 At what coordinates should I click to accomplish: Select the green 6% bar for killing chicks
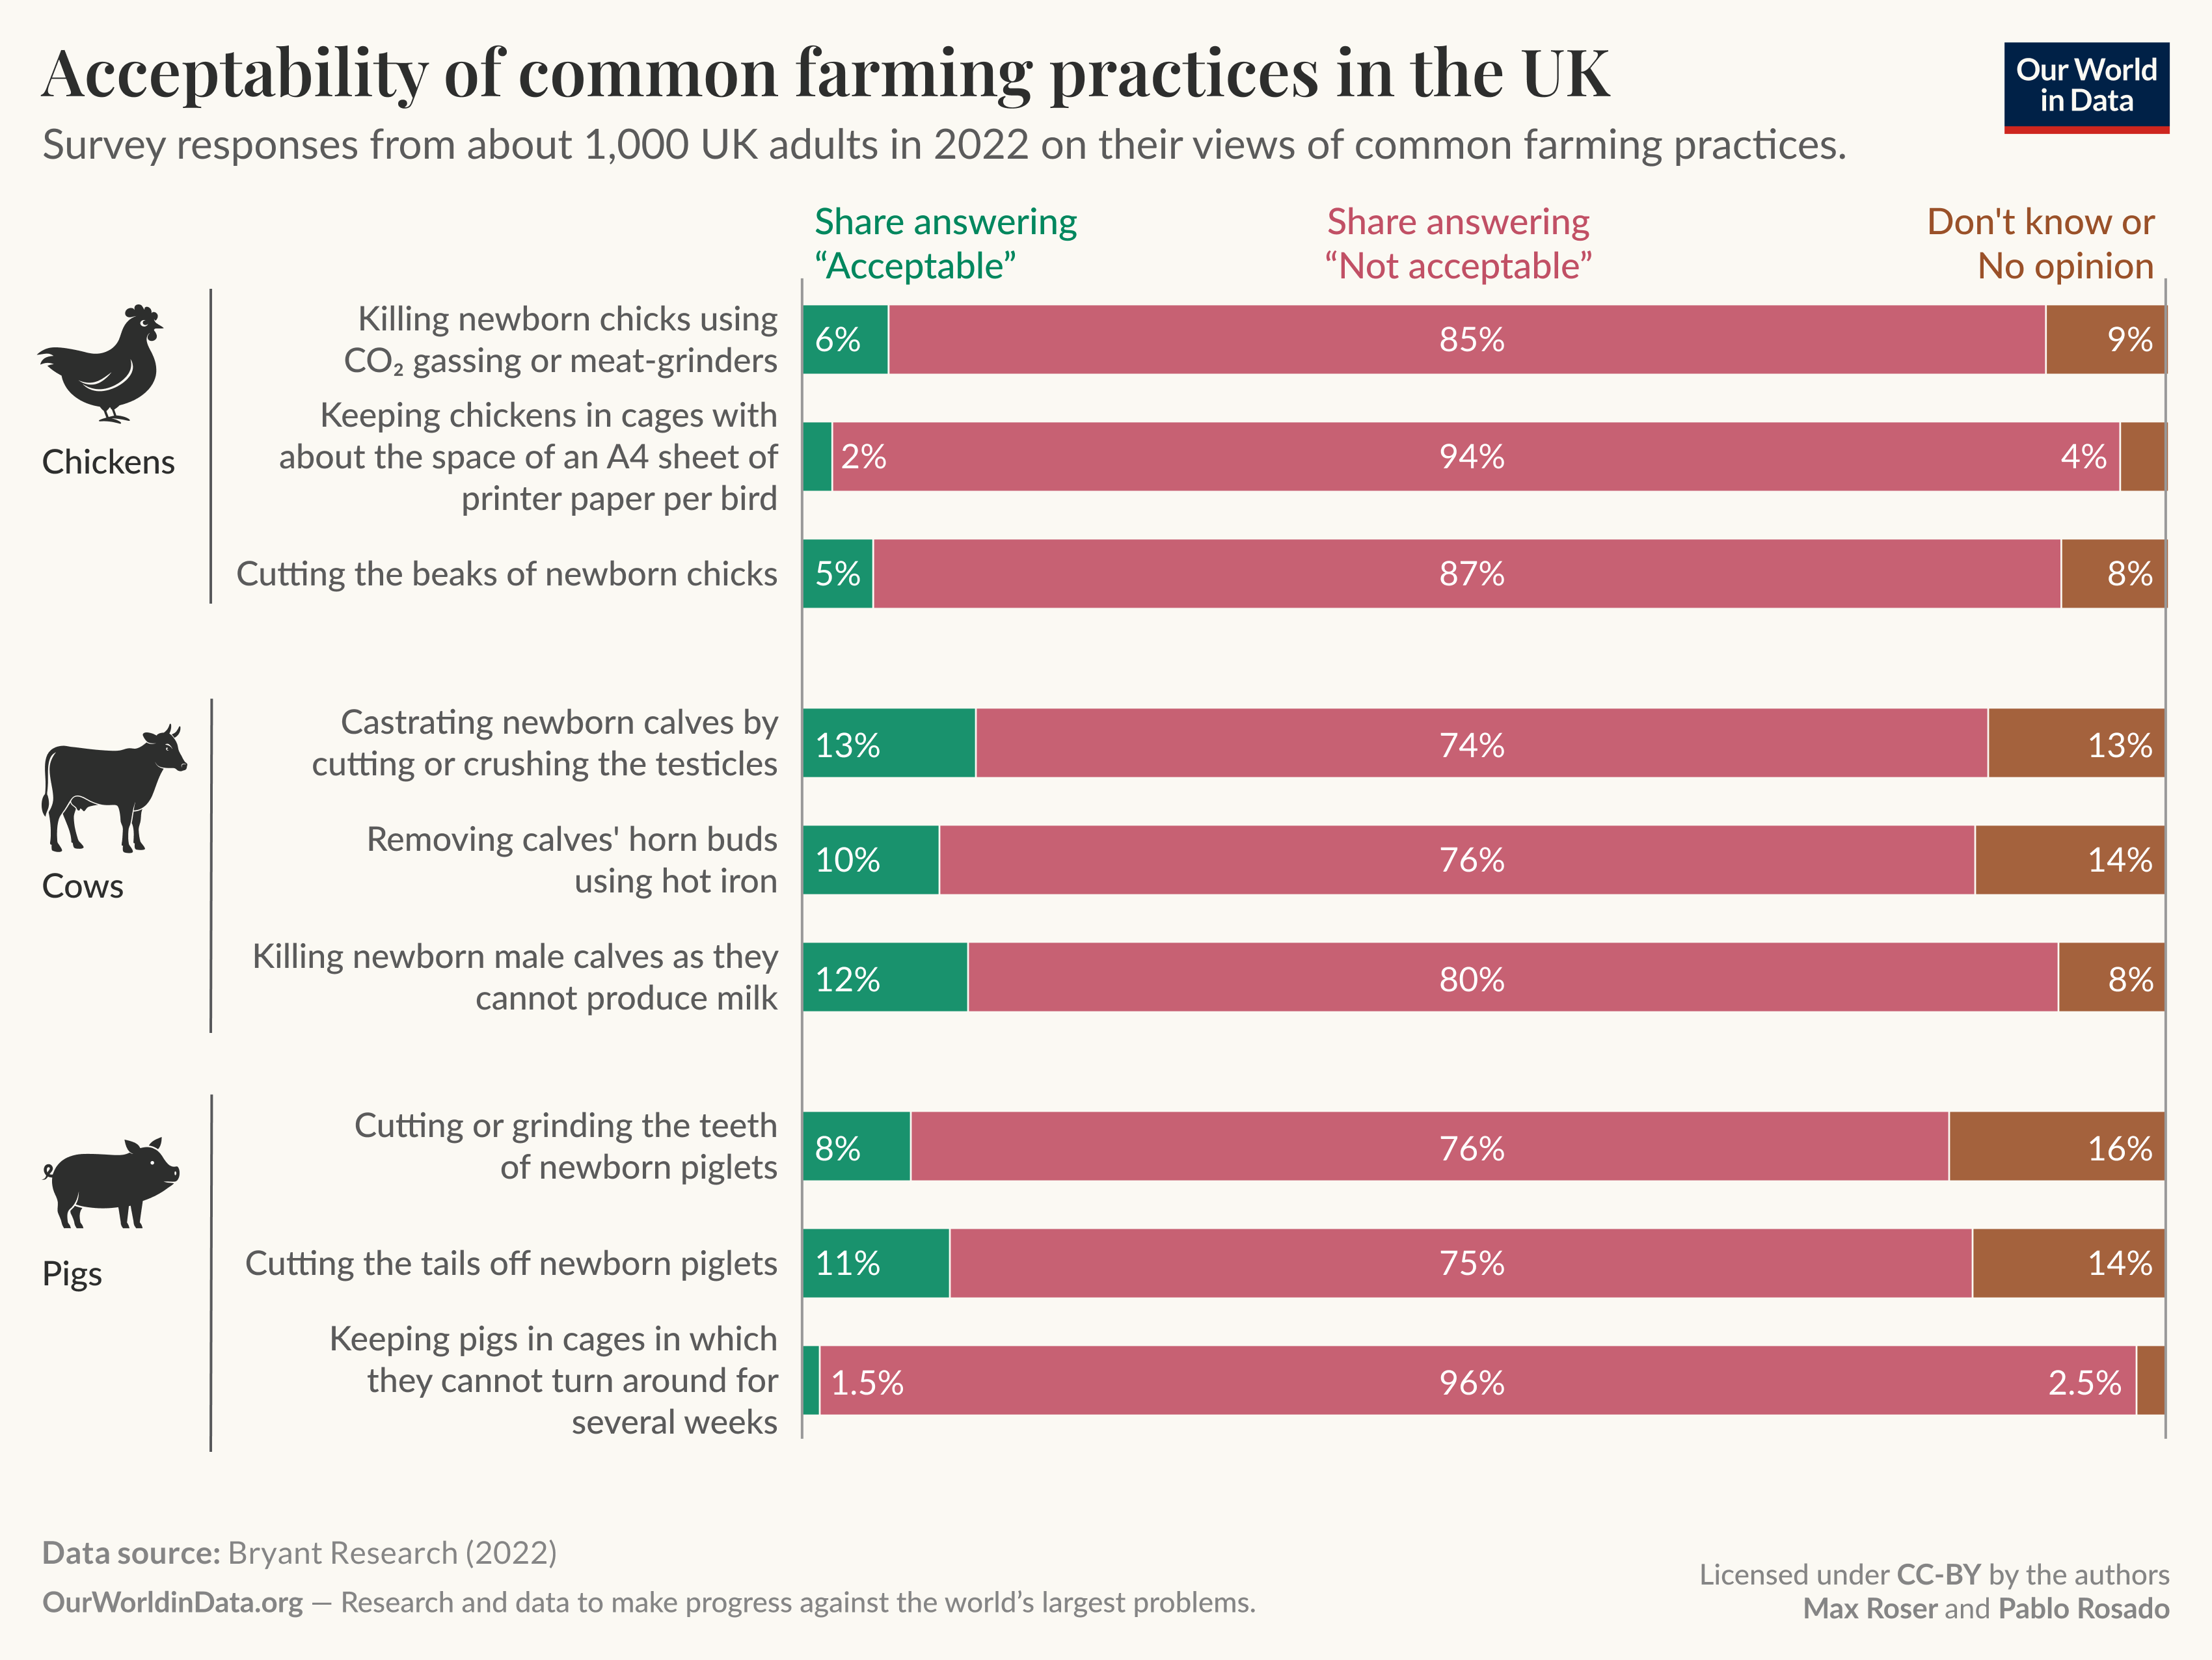point(845,340)
